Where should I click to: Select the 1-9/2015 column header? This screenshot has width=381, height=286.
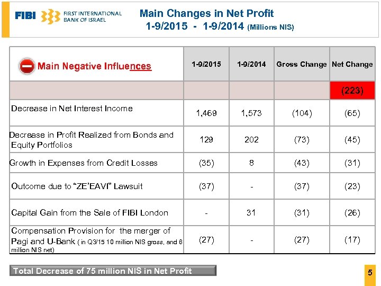[206, 64]
